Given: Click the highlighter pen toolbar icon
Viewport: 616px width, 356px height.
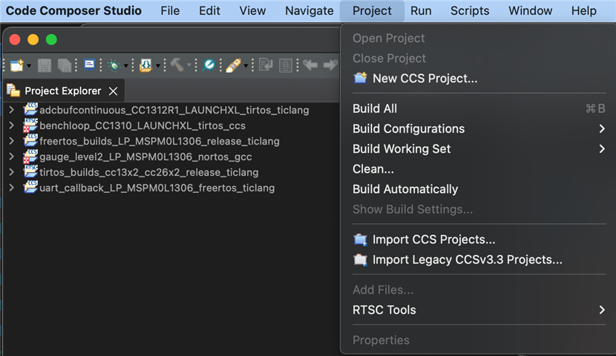Looking at the screenshot, I should click(x=233, y=65).
